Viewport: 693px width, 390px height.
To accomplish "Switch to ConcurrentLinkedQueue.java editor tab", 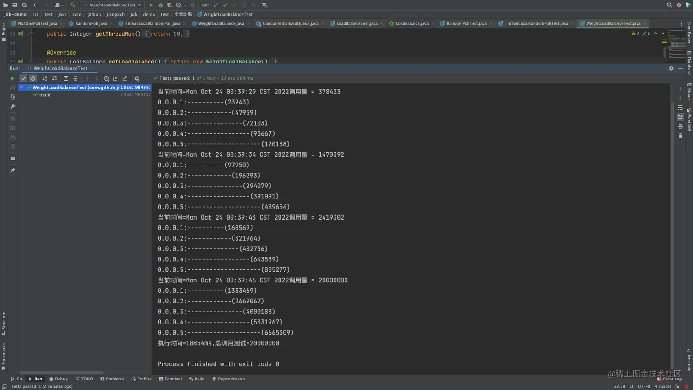I will pos(290,23).
